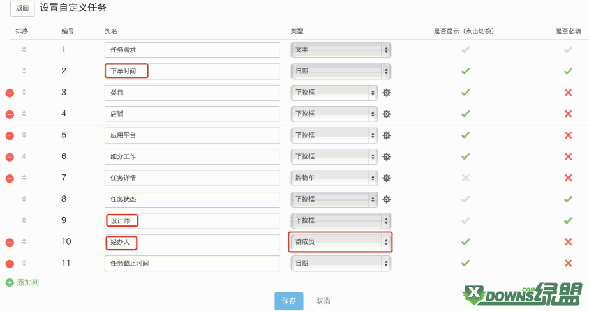
Task: Open the 群成员 type dropdown
Action: [x=340, y=242]
